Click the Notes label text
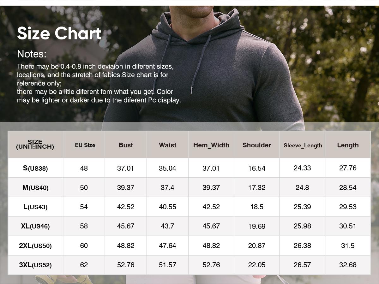This screenshot has height=284, width=379. click(32, 54)
